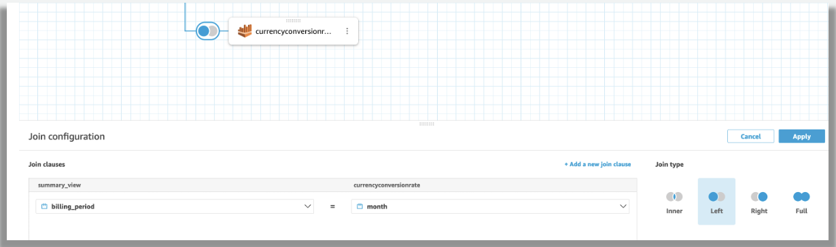Click the chevron on month dropdown

(623, 206)
